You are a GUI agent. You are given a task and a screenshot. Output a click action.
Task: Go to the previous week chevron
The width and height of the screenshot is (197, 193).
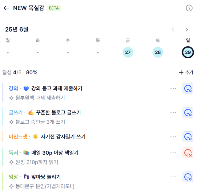tap(173, 29)
